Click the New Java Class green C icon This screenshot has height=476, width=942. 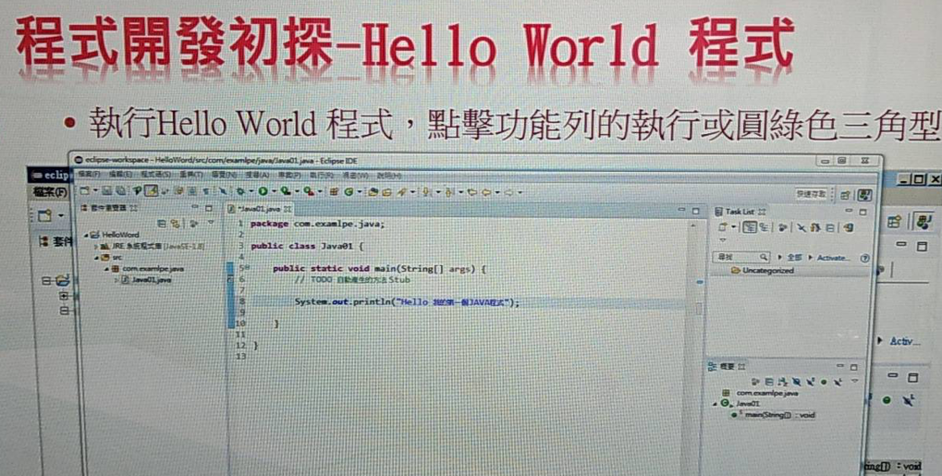(349, 191)
